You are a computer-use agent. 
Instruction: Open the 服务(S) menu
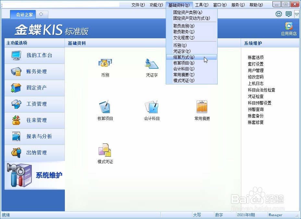click(x=238, y=5)
